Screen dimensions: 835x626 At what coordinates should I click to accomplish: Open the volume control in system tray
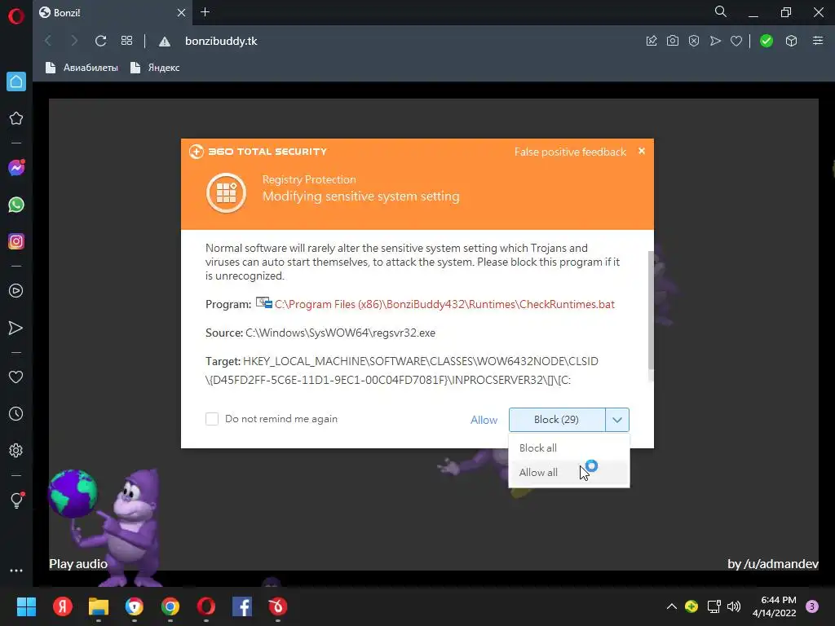(x=734, y=606)
